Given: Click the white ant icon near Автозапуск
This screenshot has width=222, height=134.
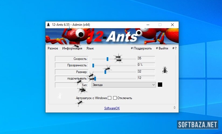Looking at the screenshot, I should point(60,96).
